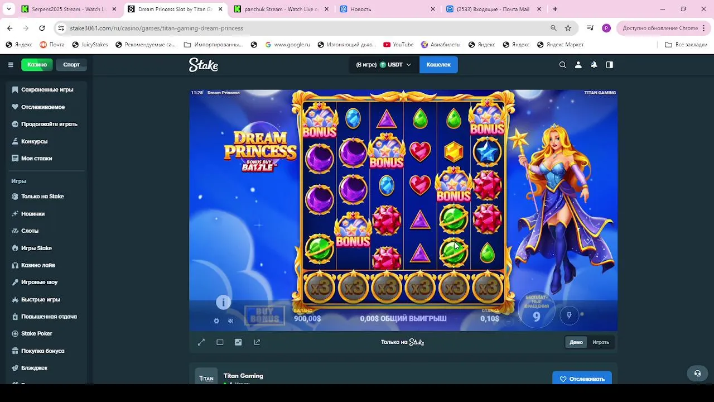Click the Buy Bonus button
714x402 pixels.
264,315
